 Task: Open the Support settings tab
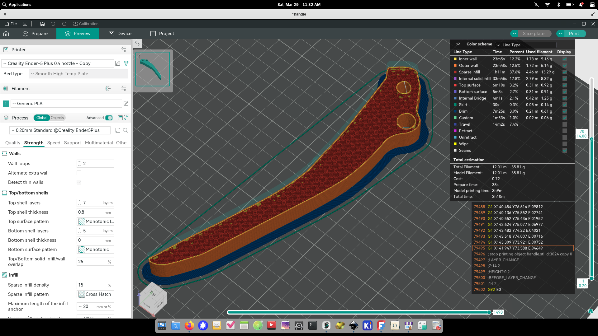(72, 143)
